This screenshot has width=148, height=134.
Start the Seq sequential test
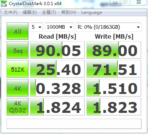17,50
